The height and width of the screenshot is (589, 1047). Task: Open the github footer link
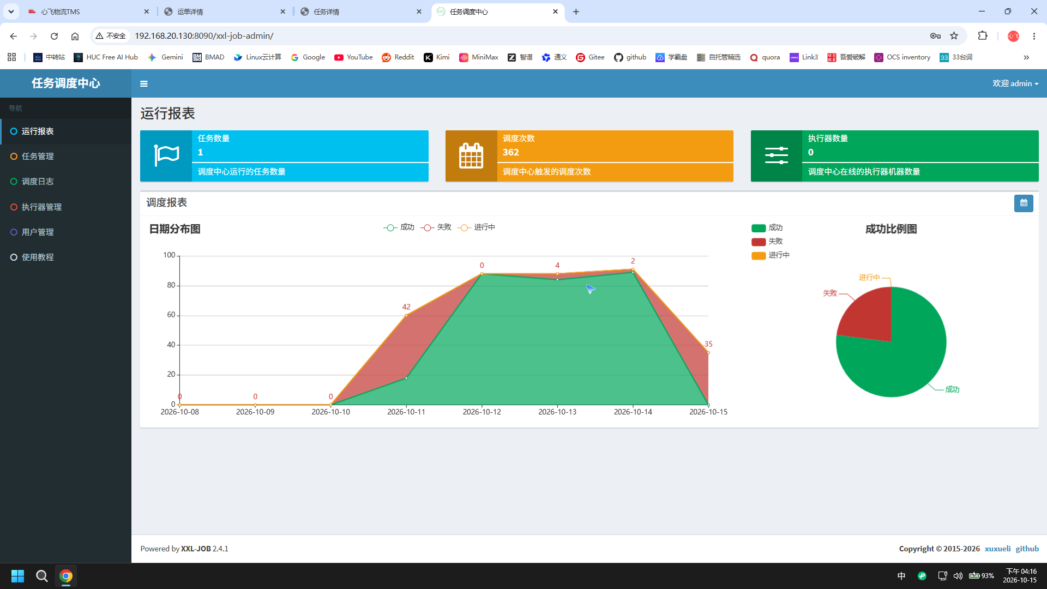click(1027, 549)
